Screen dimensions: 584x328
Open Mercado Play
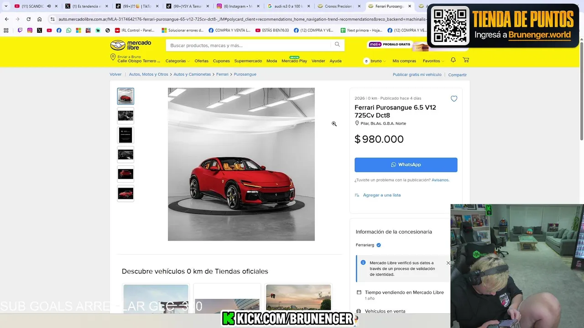coord(294,61)
